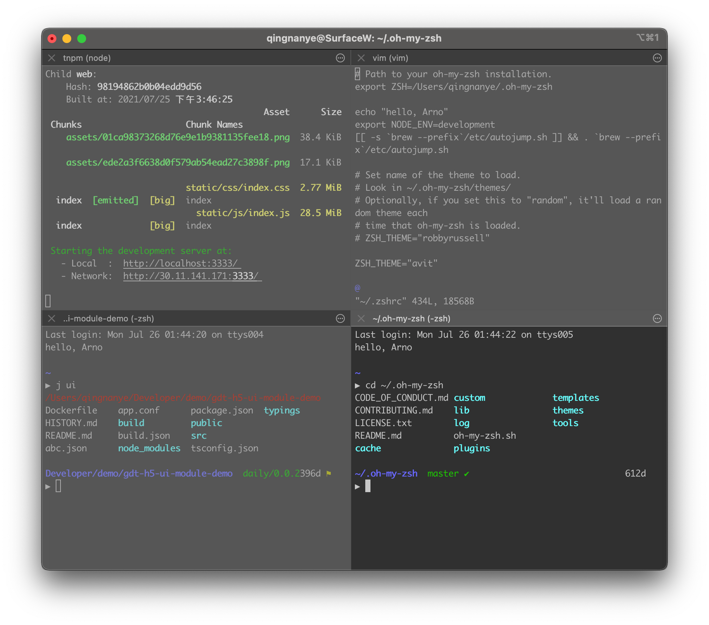Select the vim (vim) pane title
Viewport: 709px width, 625px height.
coord(391,58)
